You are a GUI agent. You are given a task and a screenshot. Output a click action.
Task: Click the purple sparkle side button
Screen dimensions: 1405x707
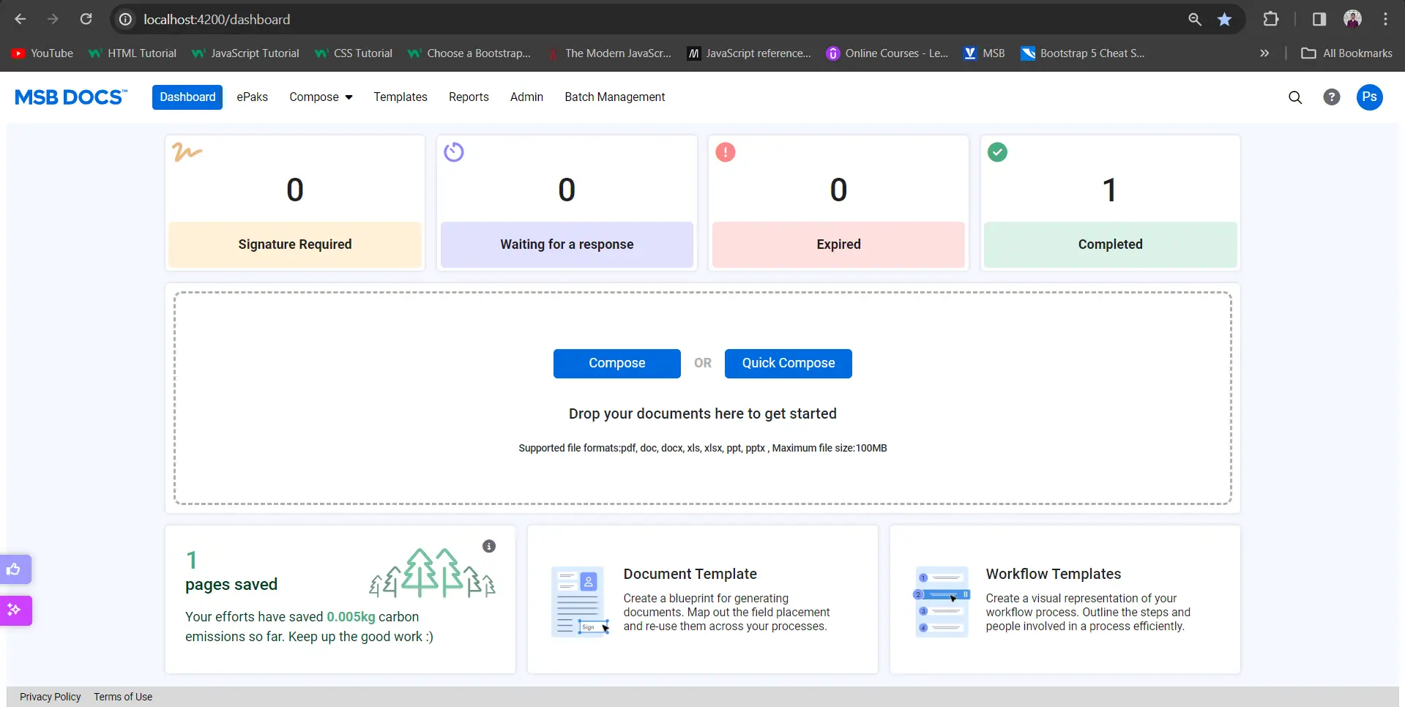click(x=15, y=610)
